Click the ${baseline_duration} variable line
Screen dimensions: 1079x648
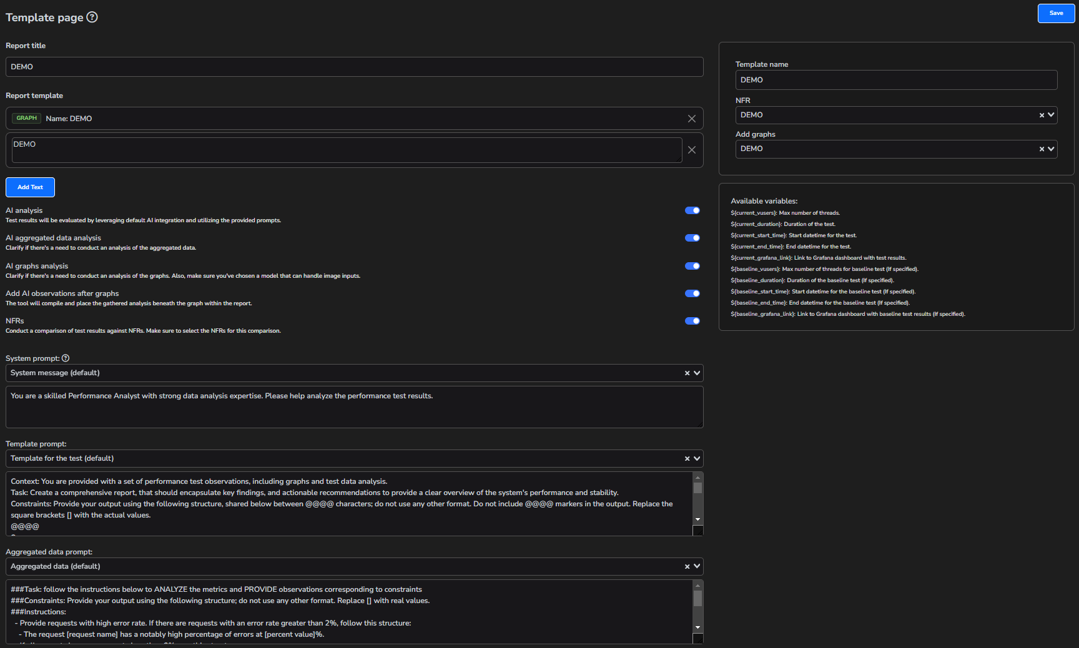(812, 280)
